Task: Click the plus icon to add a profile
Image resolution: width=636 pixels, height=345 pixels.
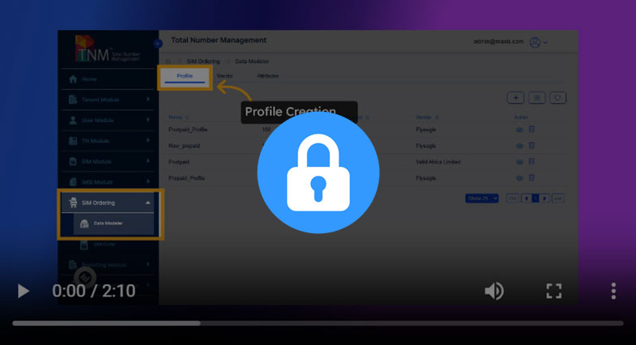Action: tap(515, 98)
